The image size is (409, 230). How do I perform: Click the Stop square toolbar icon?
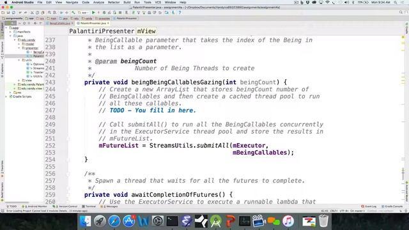pyautogui.click(x=120, y=13)
